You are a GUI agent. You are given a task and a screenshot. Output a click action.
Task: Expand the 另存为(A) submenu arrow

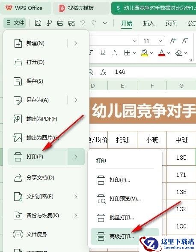pyautogui.click(x=76, y=100)
